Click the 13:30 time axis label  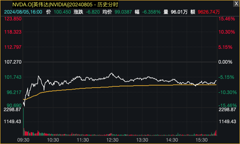142,140
